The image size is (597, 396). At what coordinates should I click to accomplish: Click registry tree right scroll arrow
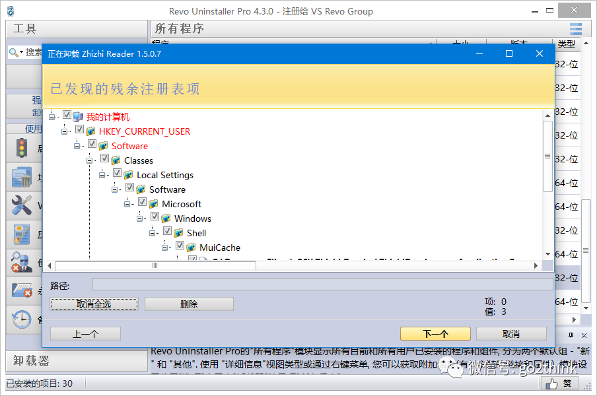[x=536, y=265]
